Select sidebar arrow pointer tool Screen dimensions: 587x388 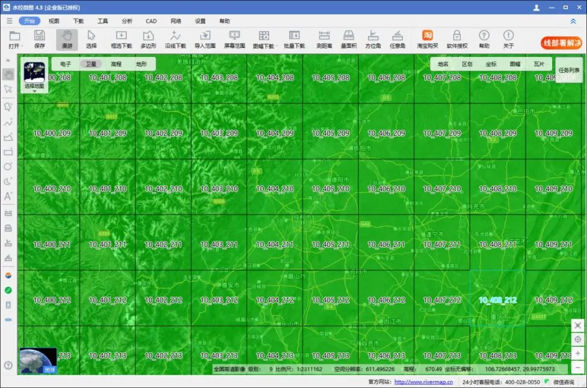pos(8,89)
